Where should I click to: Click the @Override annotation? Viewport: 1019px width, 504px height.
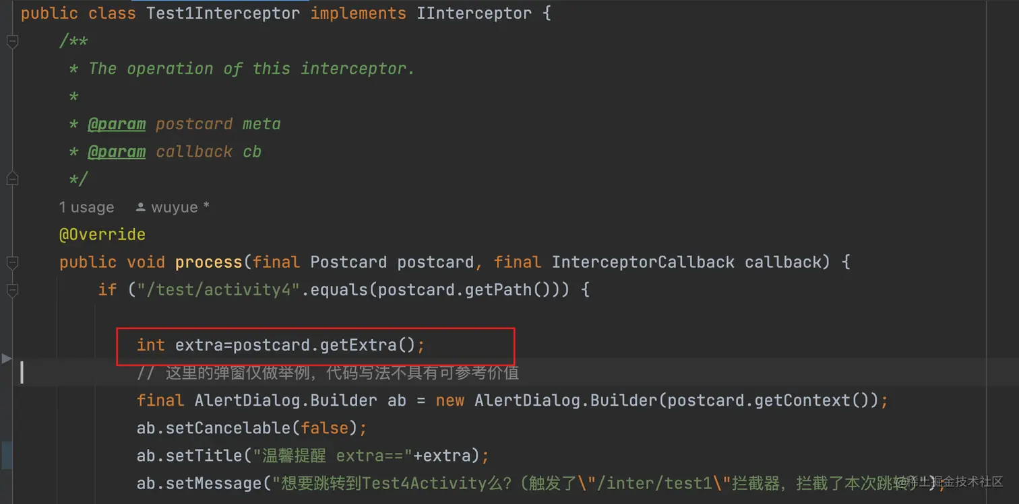[102, 234]
